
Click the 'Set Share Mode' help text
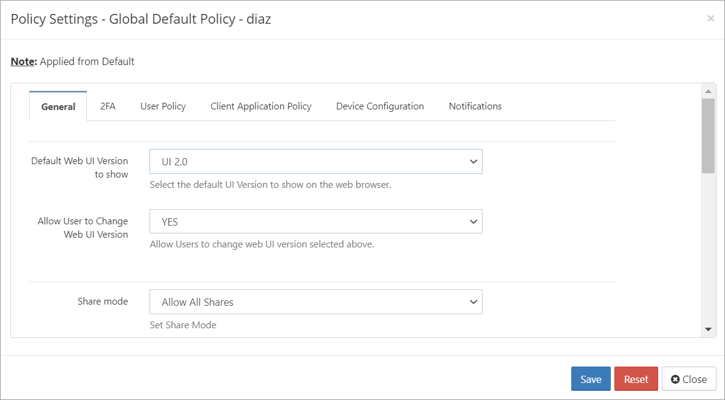[x=183, y=325]
